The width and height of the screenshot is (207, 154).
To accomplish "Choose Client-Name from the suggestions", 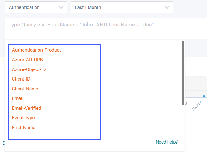I will (25, 89).
